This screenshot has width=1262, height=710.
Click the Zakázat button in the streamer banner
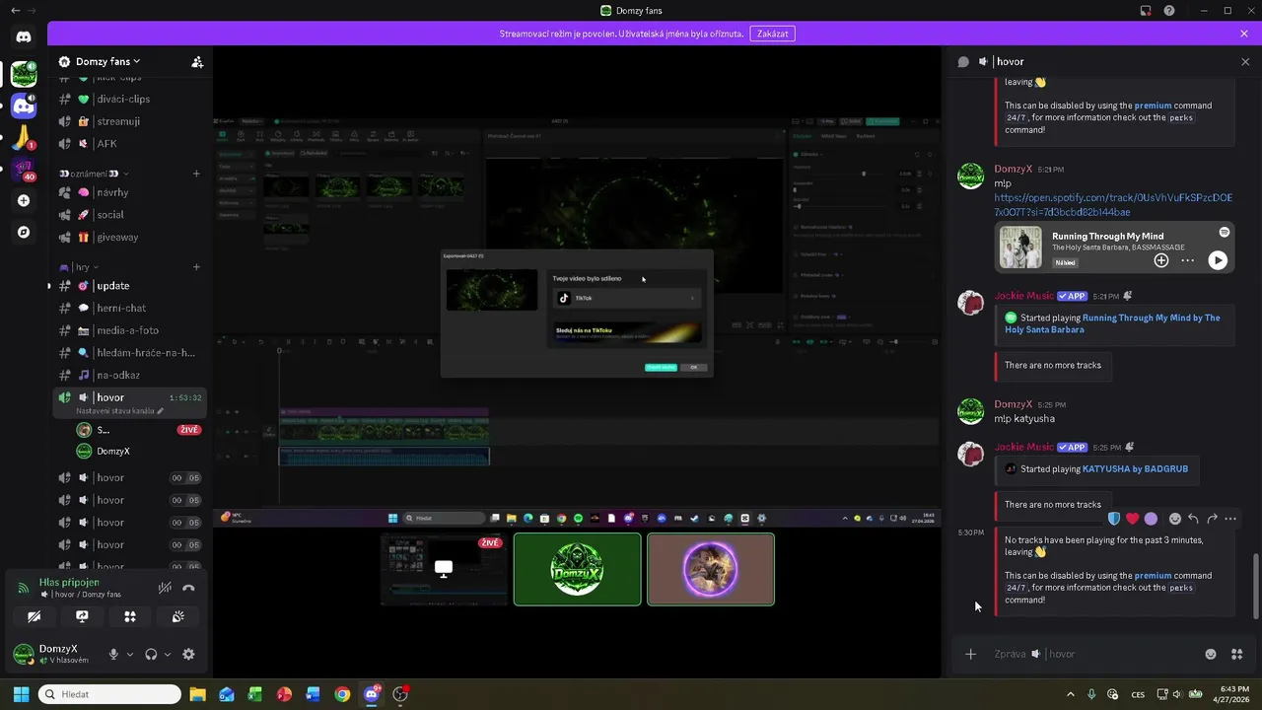coord(772,34)
